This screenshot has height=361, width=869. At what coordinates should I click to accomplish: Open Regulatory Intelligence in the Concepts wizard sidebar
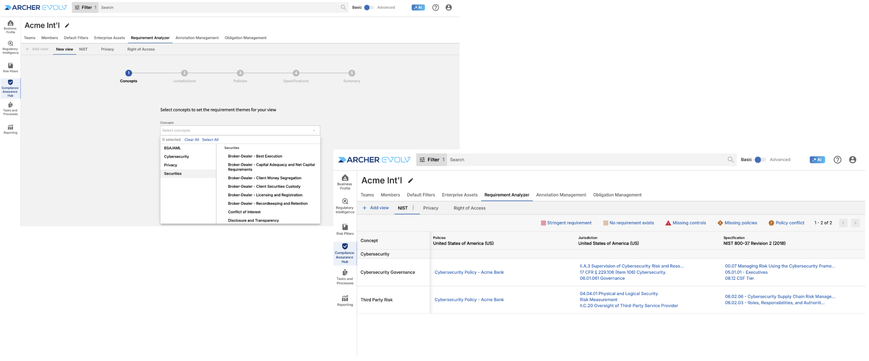(10, 47)
